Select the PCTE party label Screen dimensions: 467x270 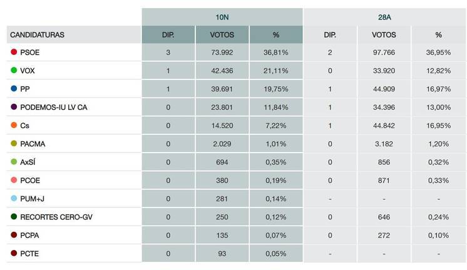(x=30, y=254)
